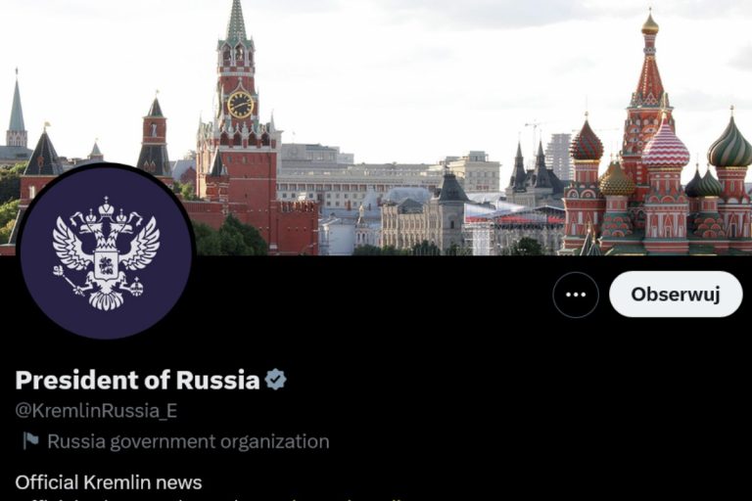This screenshot has width=752, height=501.
Task: Click the shield on the eagle's chest
Action: point(107,264)
